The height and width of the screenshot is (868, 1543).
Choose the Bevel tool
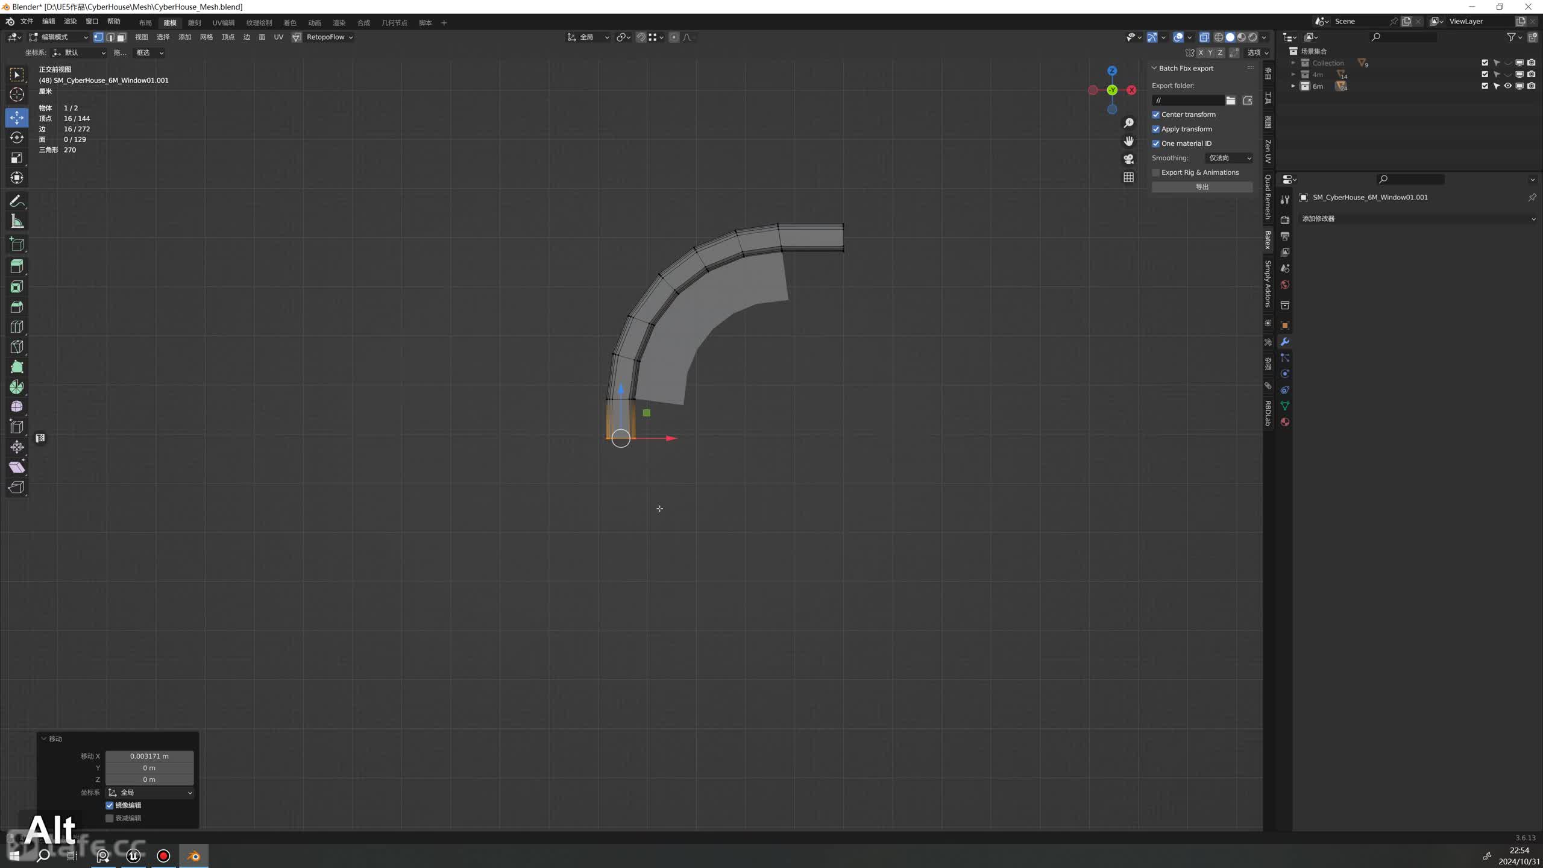tap(17, 307)
